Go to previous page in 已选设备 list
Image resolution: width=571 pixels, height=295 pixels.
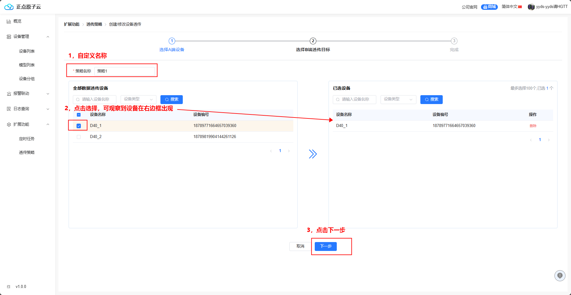click(x=531, y=140)
